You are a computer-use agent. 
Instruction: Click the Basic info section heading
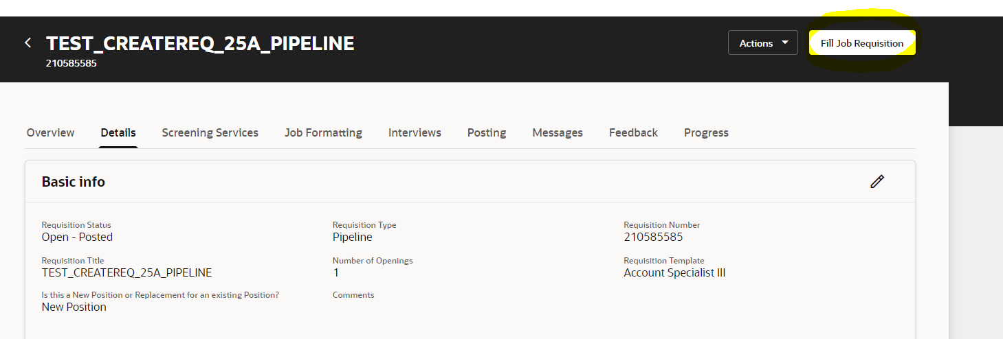(x=74, y=182)
